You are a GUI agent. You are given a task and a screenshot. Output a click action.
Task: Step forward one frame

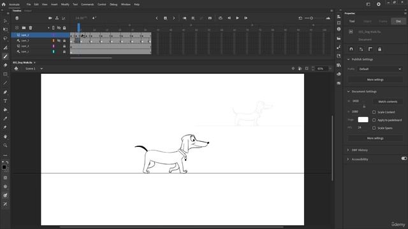(245, 18)
